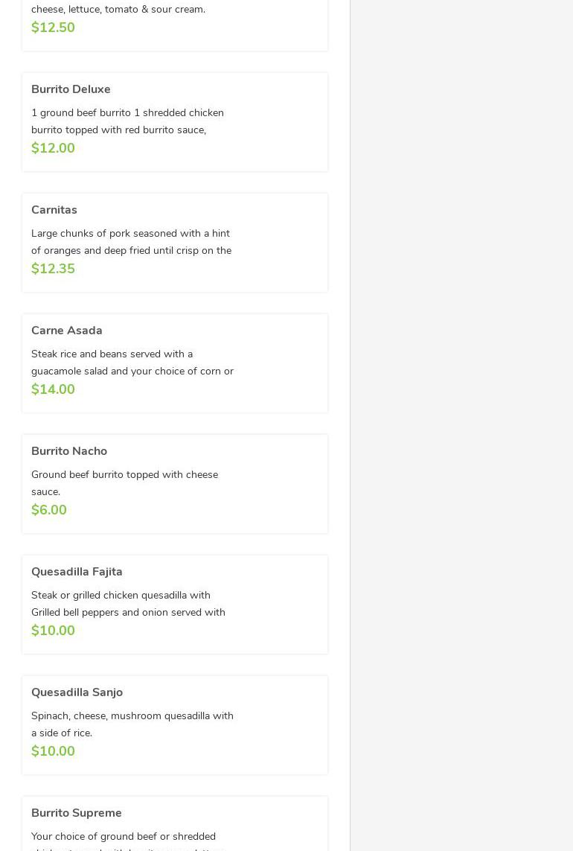Choose the Quesadilla Fajita item

pos(77,572)
